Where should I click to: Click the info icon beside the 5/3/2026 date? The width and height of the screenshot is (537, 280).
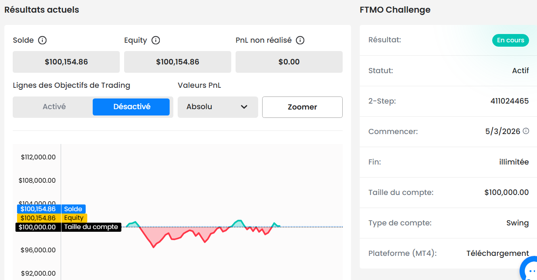[526, 131]
